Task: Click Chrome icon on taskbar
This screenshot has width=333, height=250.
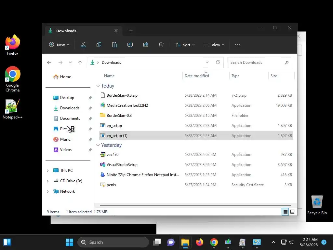Action: [x=214, y=242]
